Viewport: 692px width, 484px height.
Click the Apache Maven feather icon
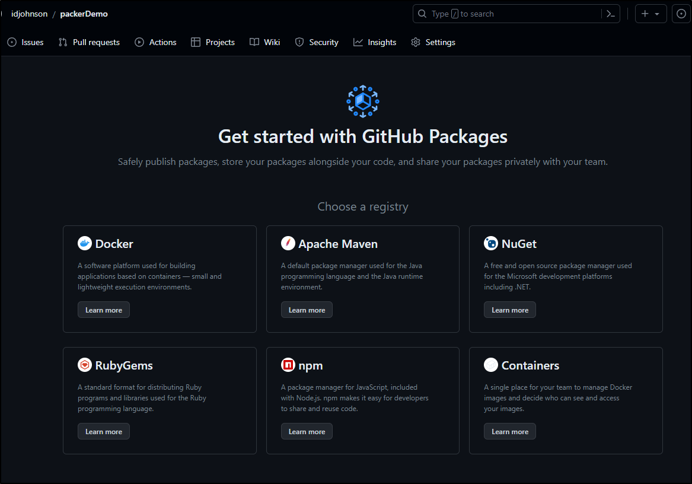point(288,243)
